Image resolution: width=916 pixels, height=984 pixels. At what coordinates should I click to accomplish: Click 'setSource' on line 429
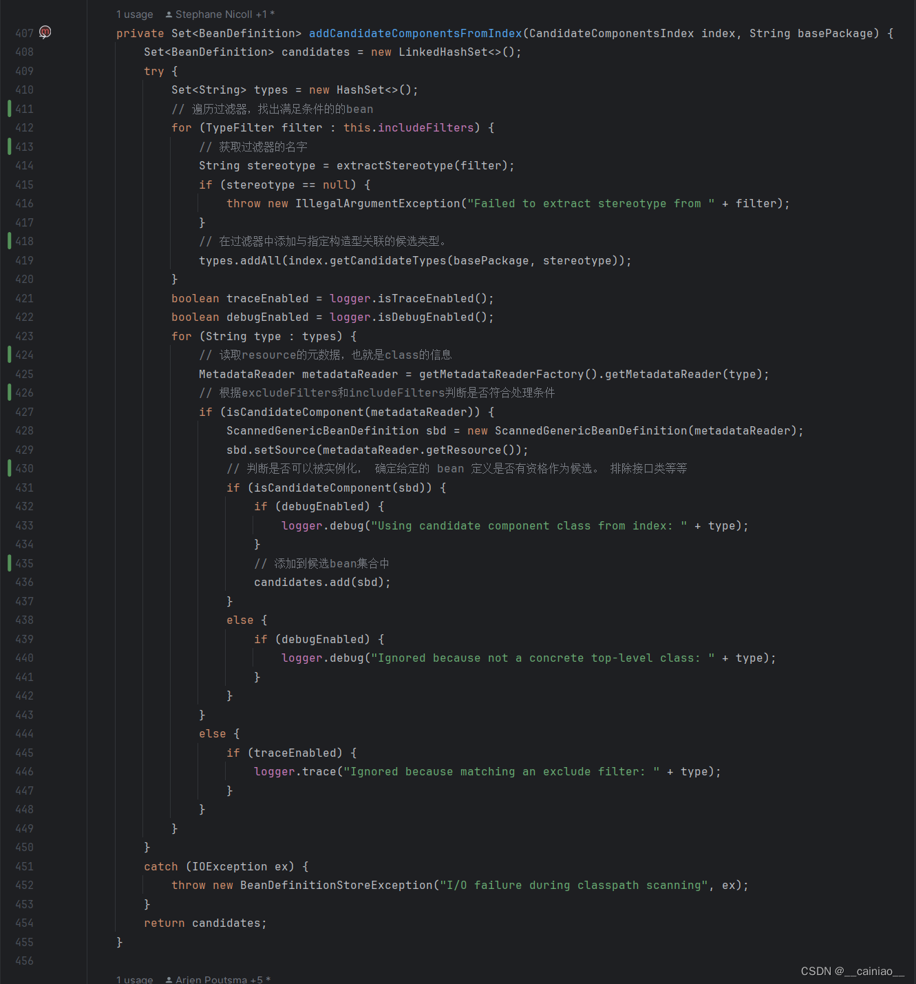click(x=285, y=450)
